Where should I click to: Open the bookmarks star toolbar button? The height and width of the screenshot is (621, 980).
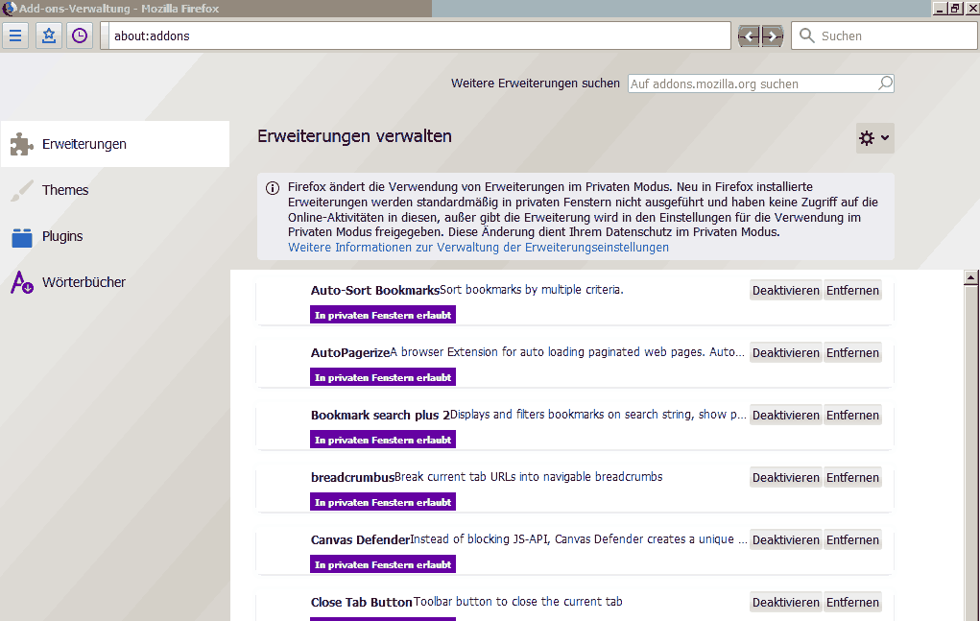(x=49, y=36)
